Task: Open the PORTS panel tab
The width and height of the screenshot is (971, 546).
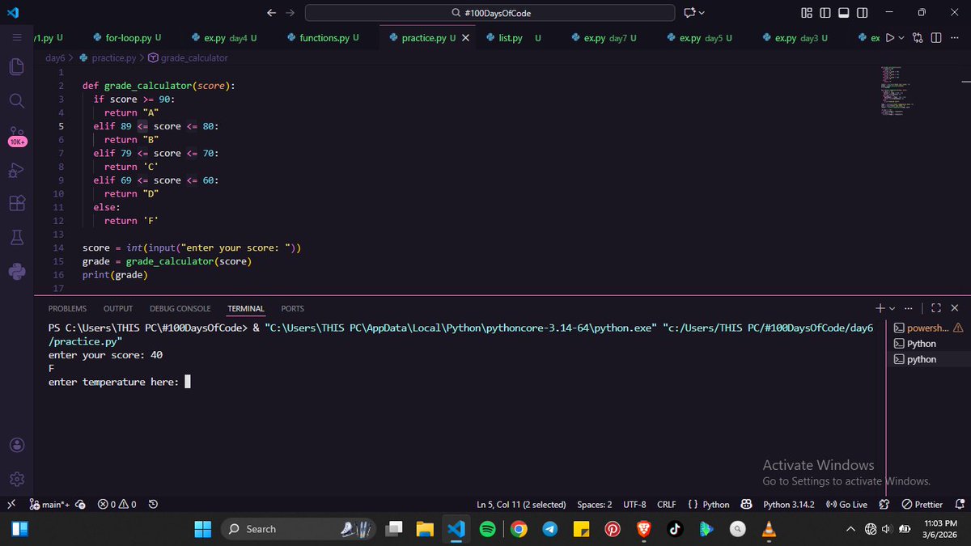Action: (x=293, y=308)
